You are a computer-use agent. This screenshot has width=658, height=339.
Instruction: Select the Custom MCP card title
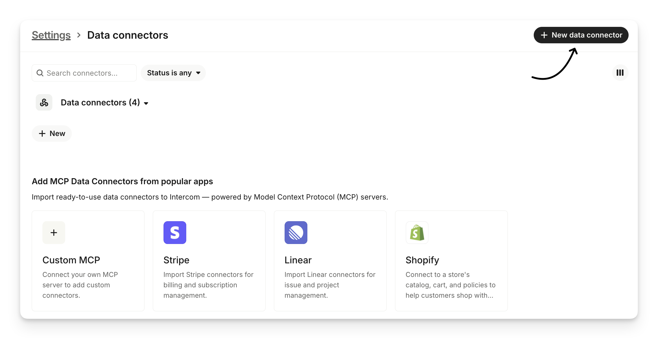pos(71,260)
